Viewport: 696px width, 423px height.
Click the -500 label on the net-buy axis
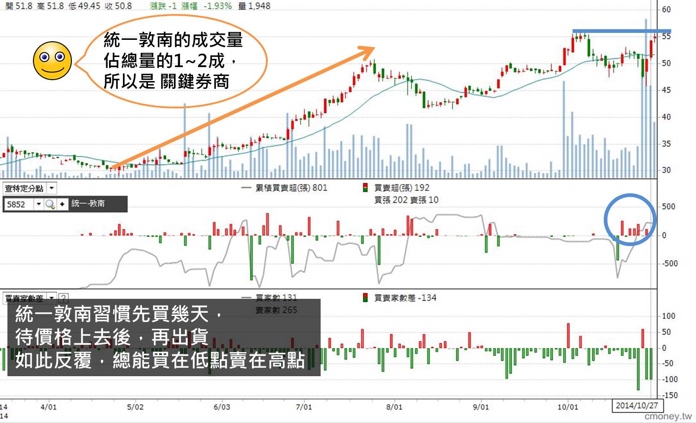click(x=670, y=263)
